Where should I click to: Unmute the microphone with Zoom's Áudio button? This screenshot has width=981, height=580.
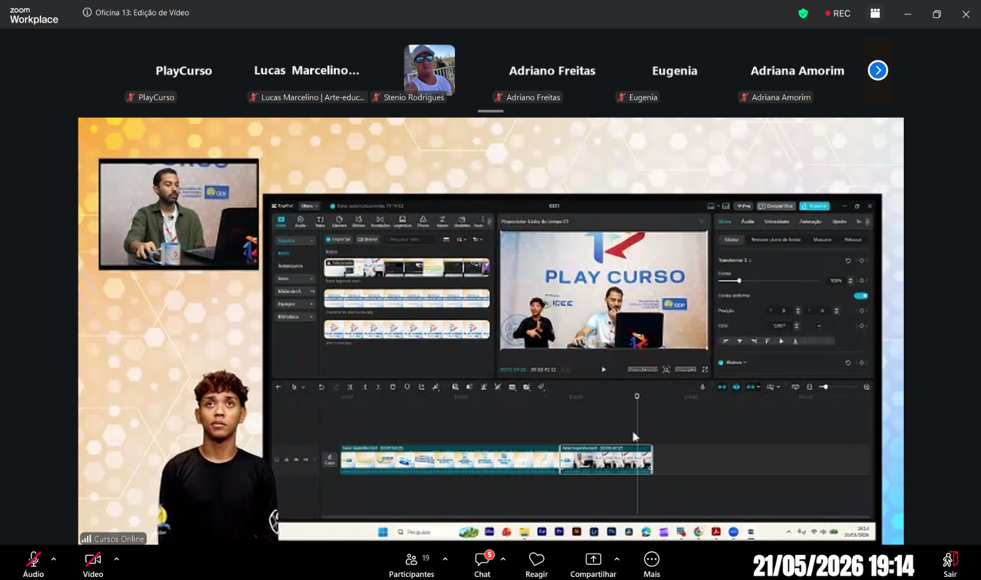pos(33,563)
